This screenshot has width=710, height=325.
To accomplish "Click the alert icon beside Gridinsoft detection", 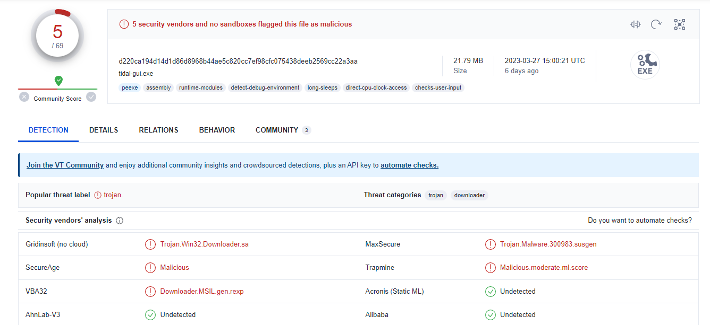I will click(150, 244).
